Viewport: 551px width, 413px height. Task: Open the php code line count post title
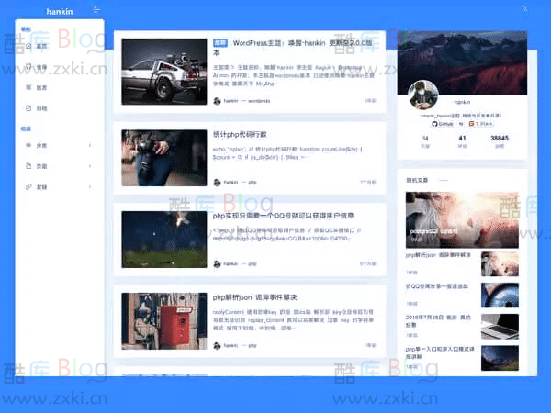[x=240, y=134]
